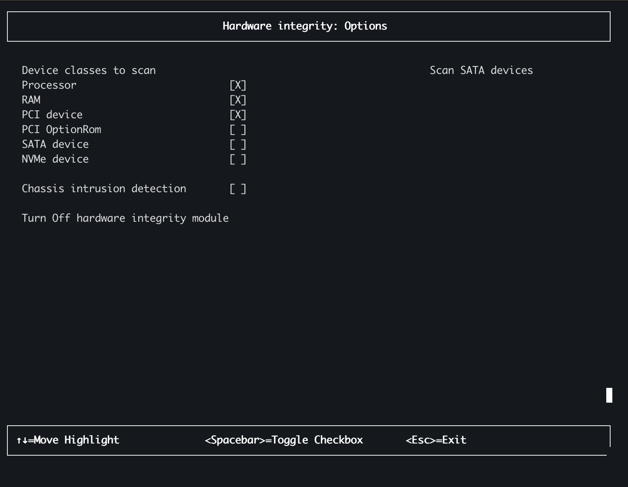Highlight the NVMe device label
This screenshot has width=628, height=487.
pos(55,159)
